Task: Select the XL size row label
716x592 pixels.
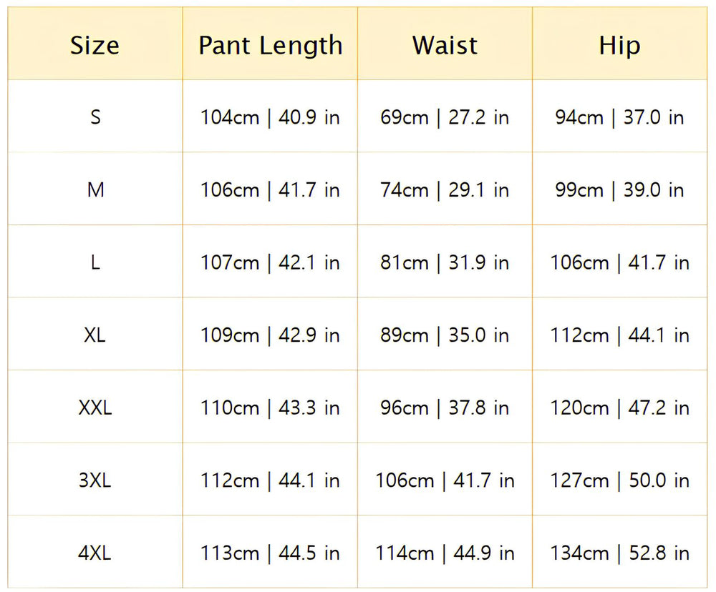Action: tap(95, 335)
